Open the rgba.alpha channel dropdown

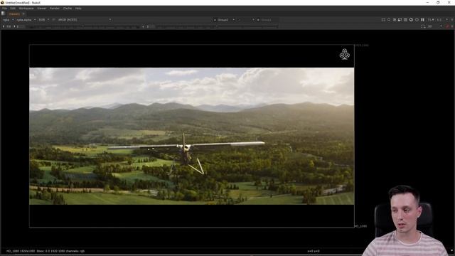26,20
